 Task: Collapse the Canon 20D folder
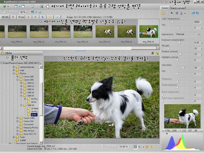tap(17, 80)
